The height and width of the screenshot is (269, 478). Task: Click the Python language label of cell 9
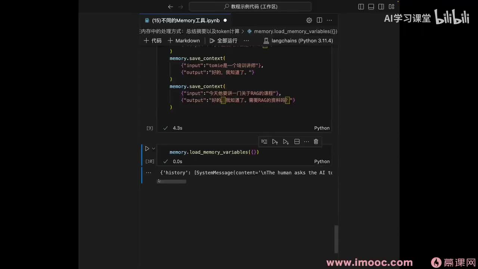(x=322, y=128)
